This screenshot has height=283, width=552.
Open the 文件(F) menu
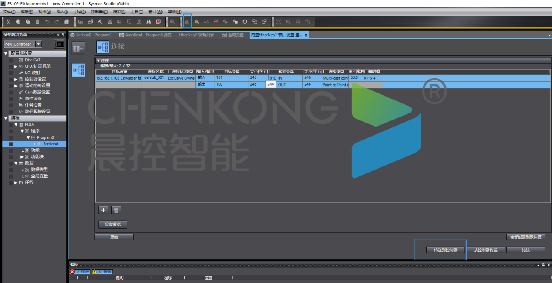tap(9, 12)
